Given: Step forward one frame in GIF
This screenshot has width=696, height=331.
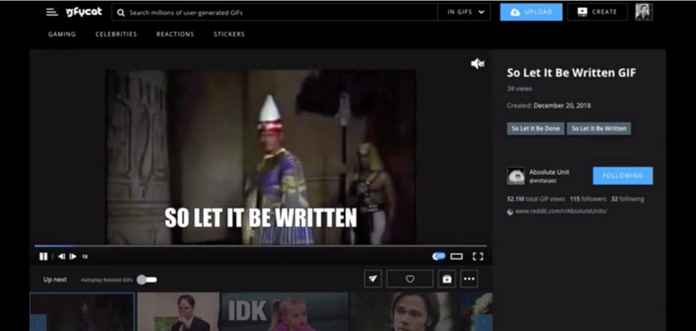Looking at the screenshot, I should click(73, 256).
